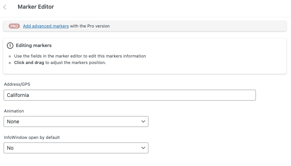
Task: Open the Add advanced markers link
Action: tap(46, 26)
